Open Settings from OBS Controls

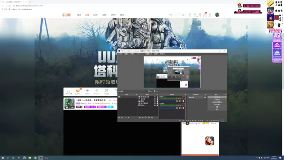(x=217, y=107)
